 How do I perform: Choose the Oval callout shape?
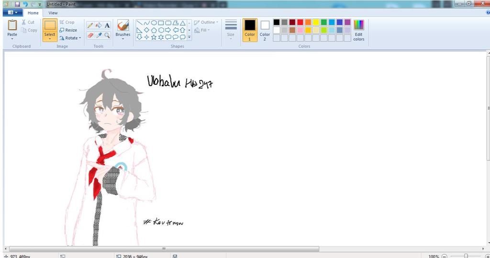[x=175, y=37]
